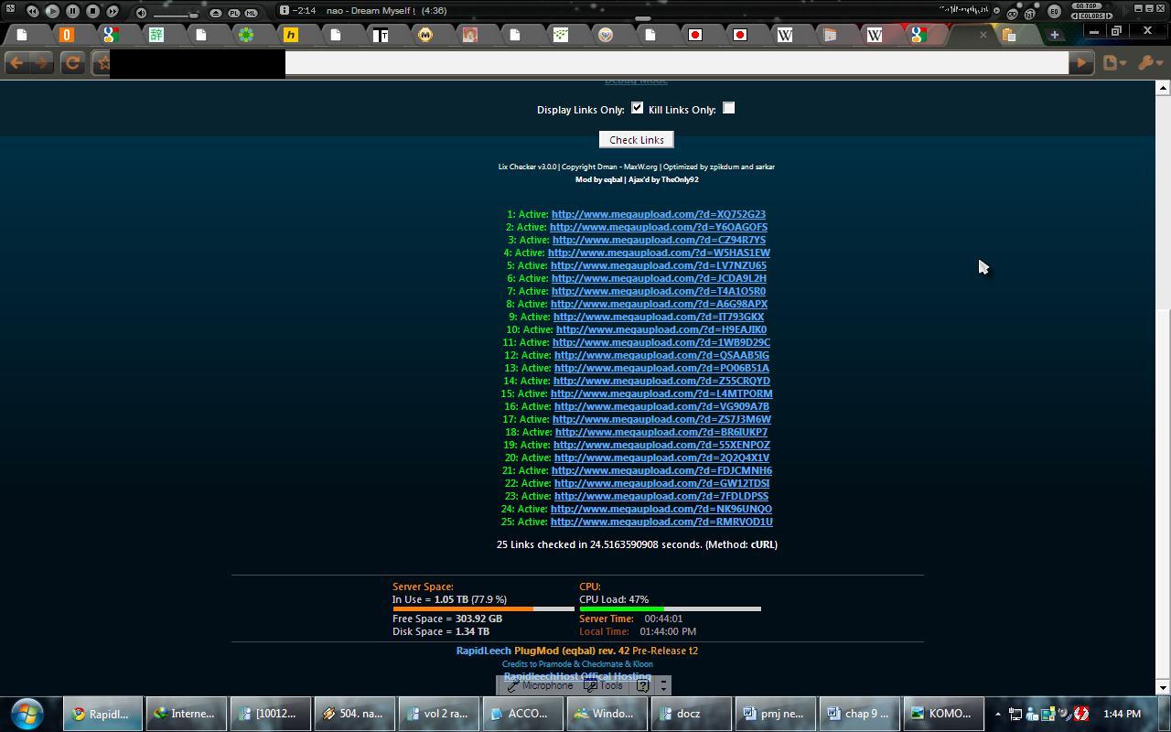Screen dimensions: 1171x732
Task: Click the track info icon beside timer
Action: [x=285, y=10]
